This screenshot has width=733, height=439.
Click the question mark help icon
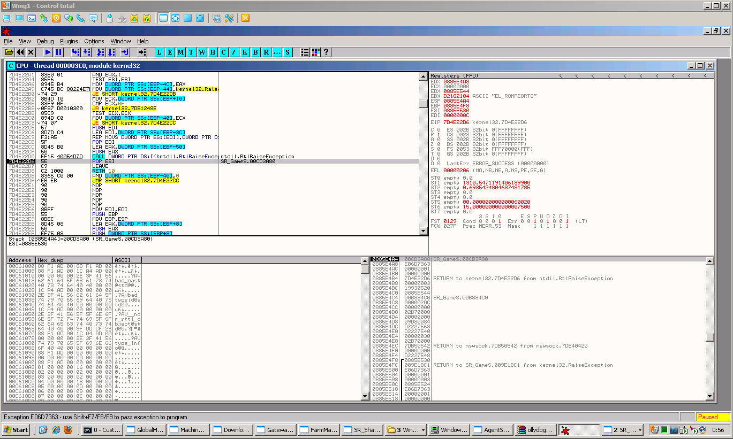tap(326, 52)
